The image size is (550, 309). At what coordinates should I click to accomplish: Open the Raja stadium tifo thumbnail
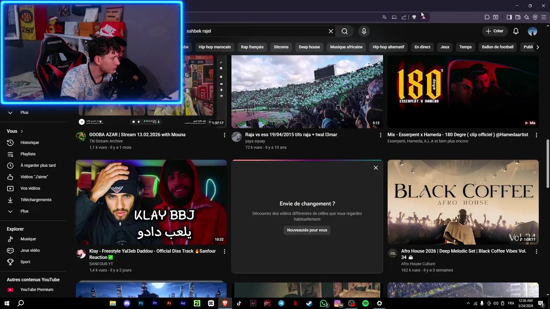point(307,91)
